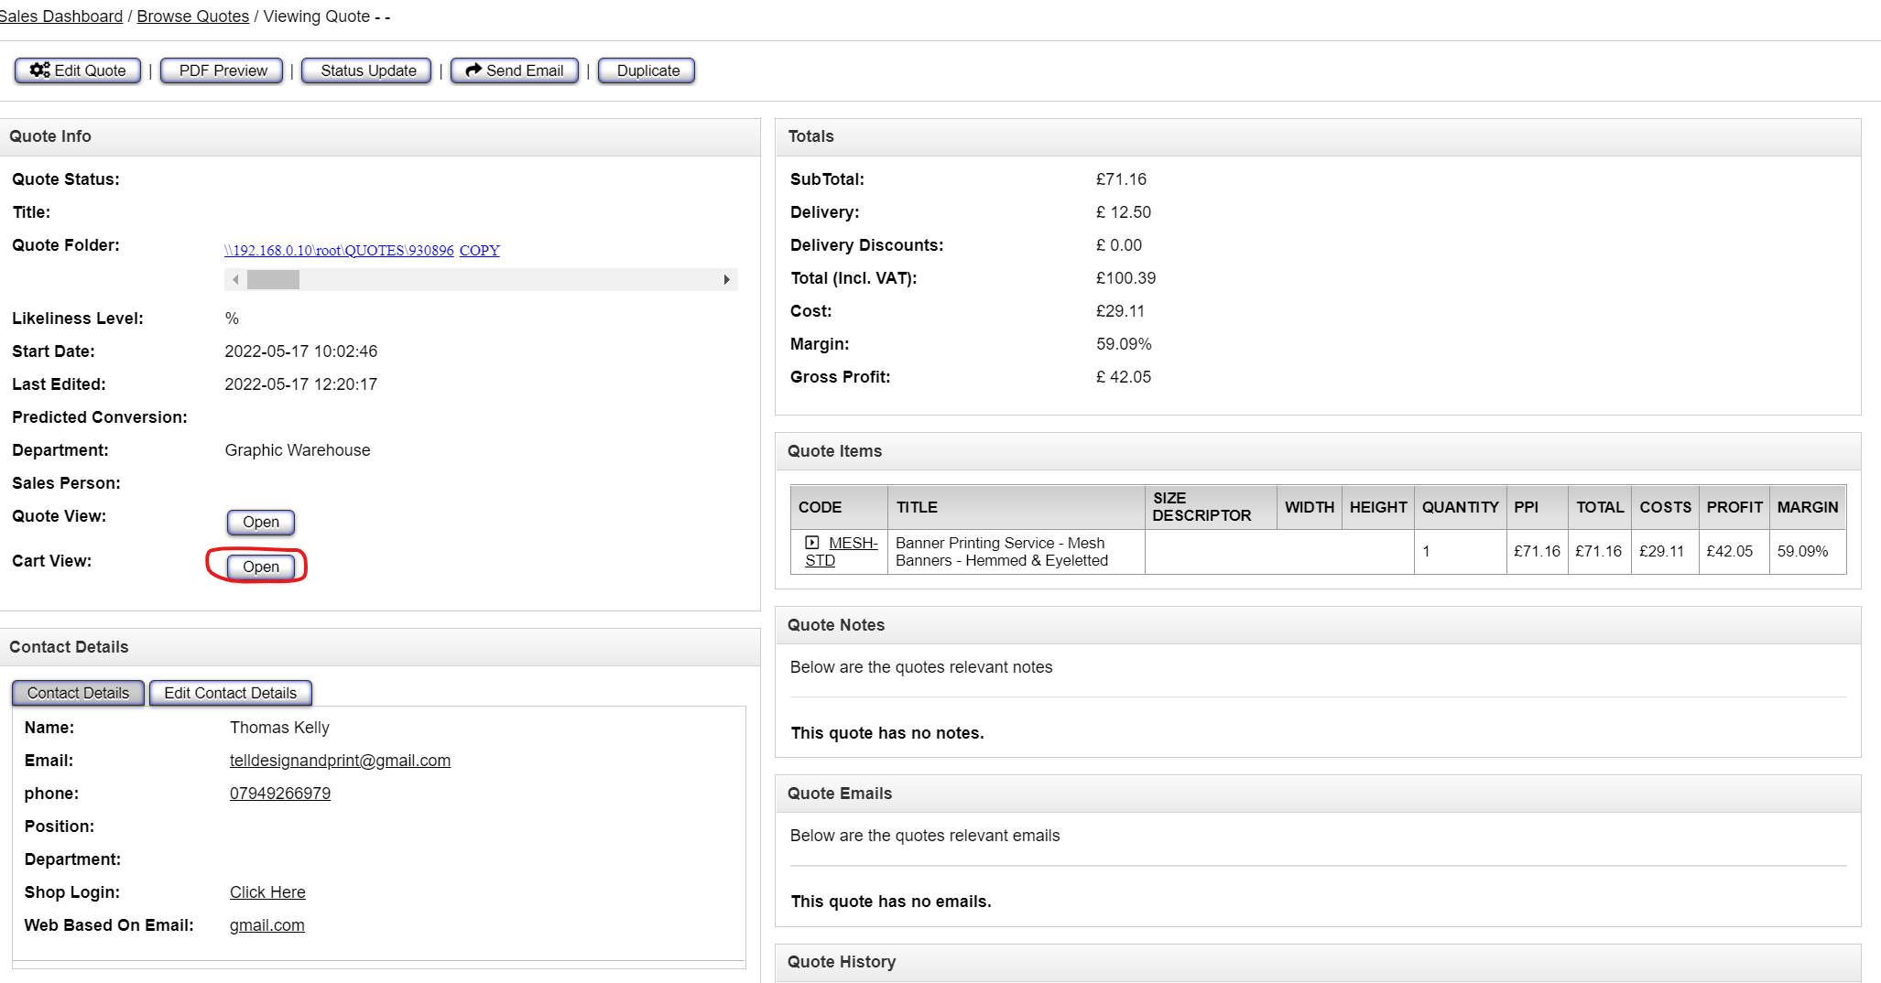This screenshot has height=983, width=1881.
Task: Select the Gross Profit value £ 42.05
Action: [x=1124, y=377]
